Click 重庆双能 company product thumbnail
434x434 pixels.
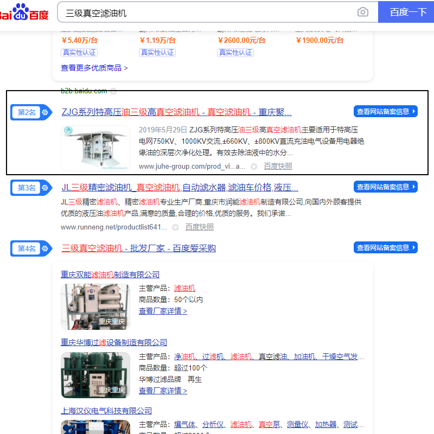tap(95, 307)
